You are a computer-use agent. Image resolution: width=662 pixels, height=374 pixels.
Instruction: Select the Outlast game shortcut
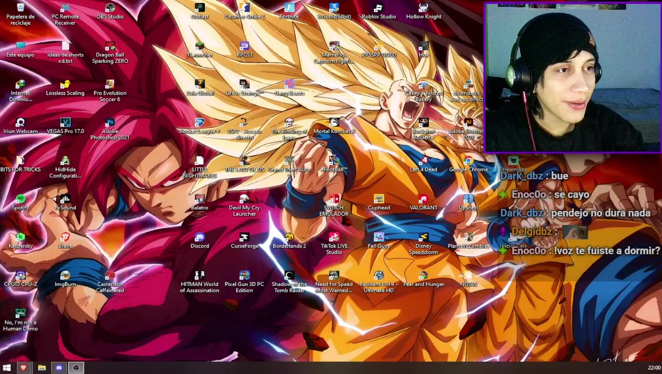(x=199, y=11)
